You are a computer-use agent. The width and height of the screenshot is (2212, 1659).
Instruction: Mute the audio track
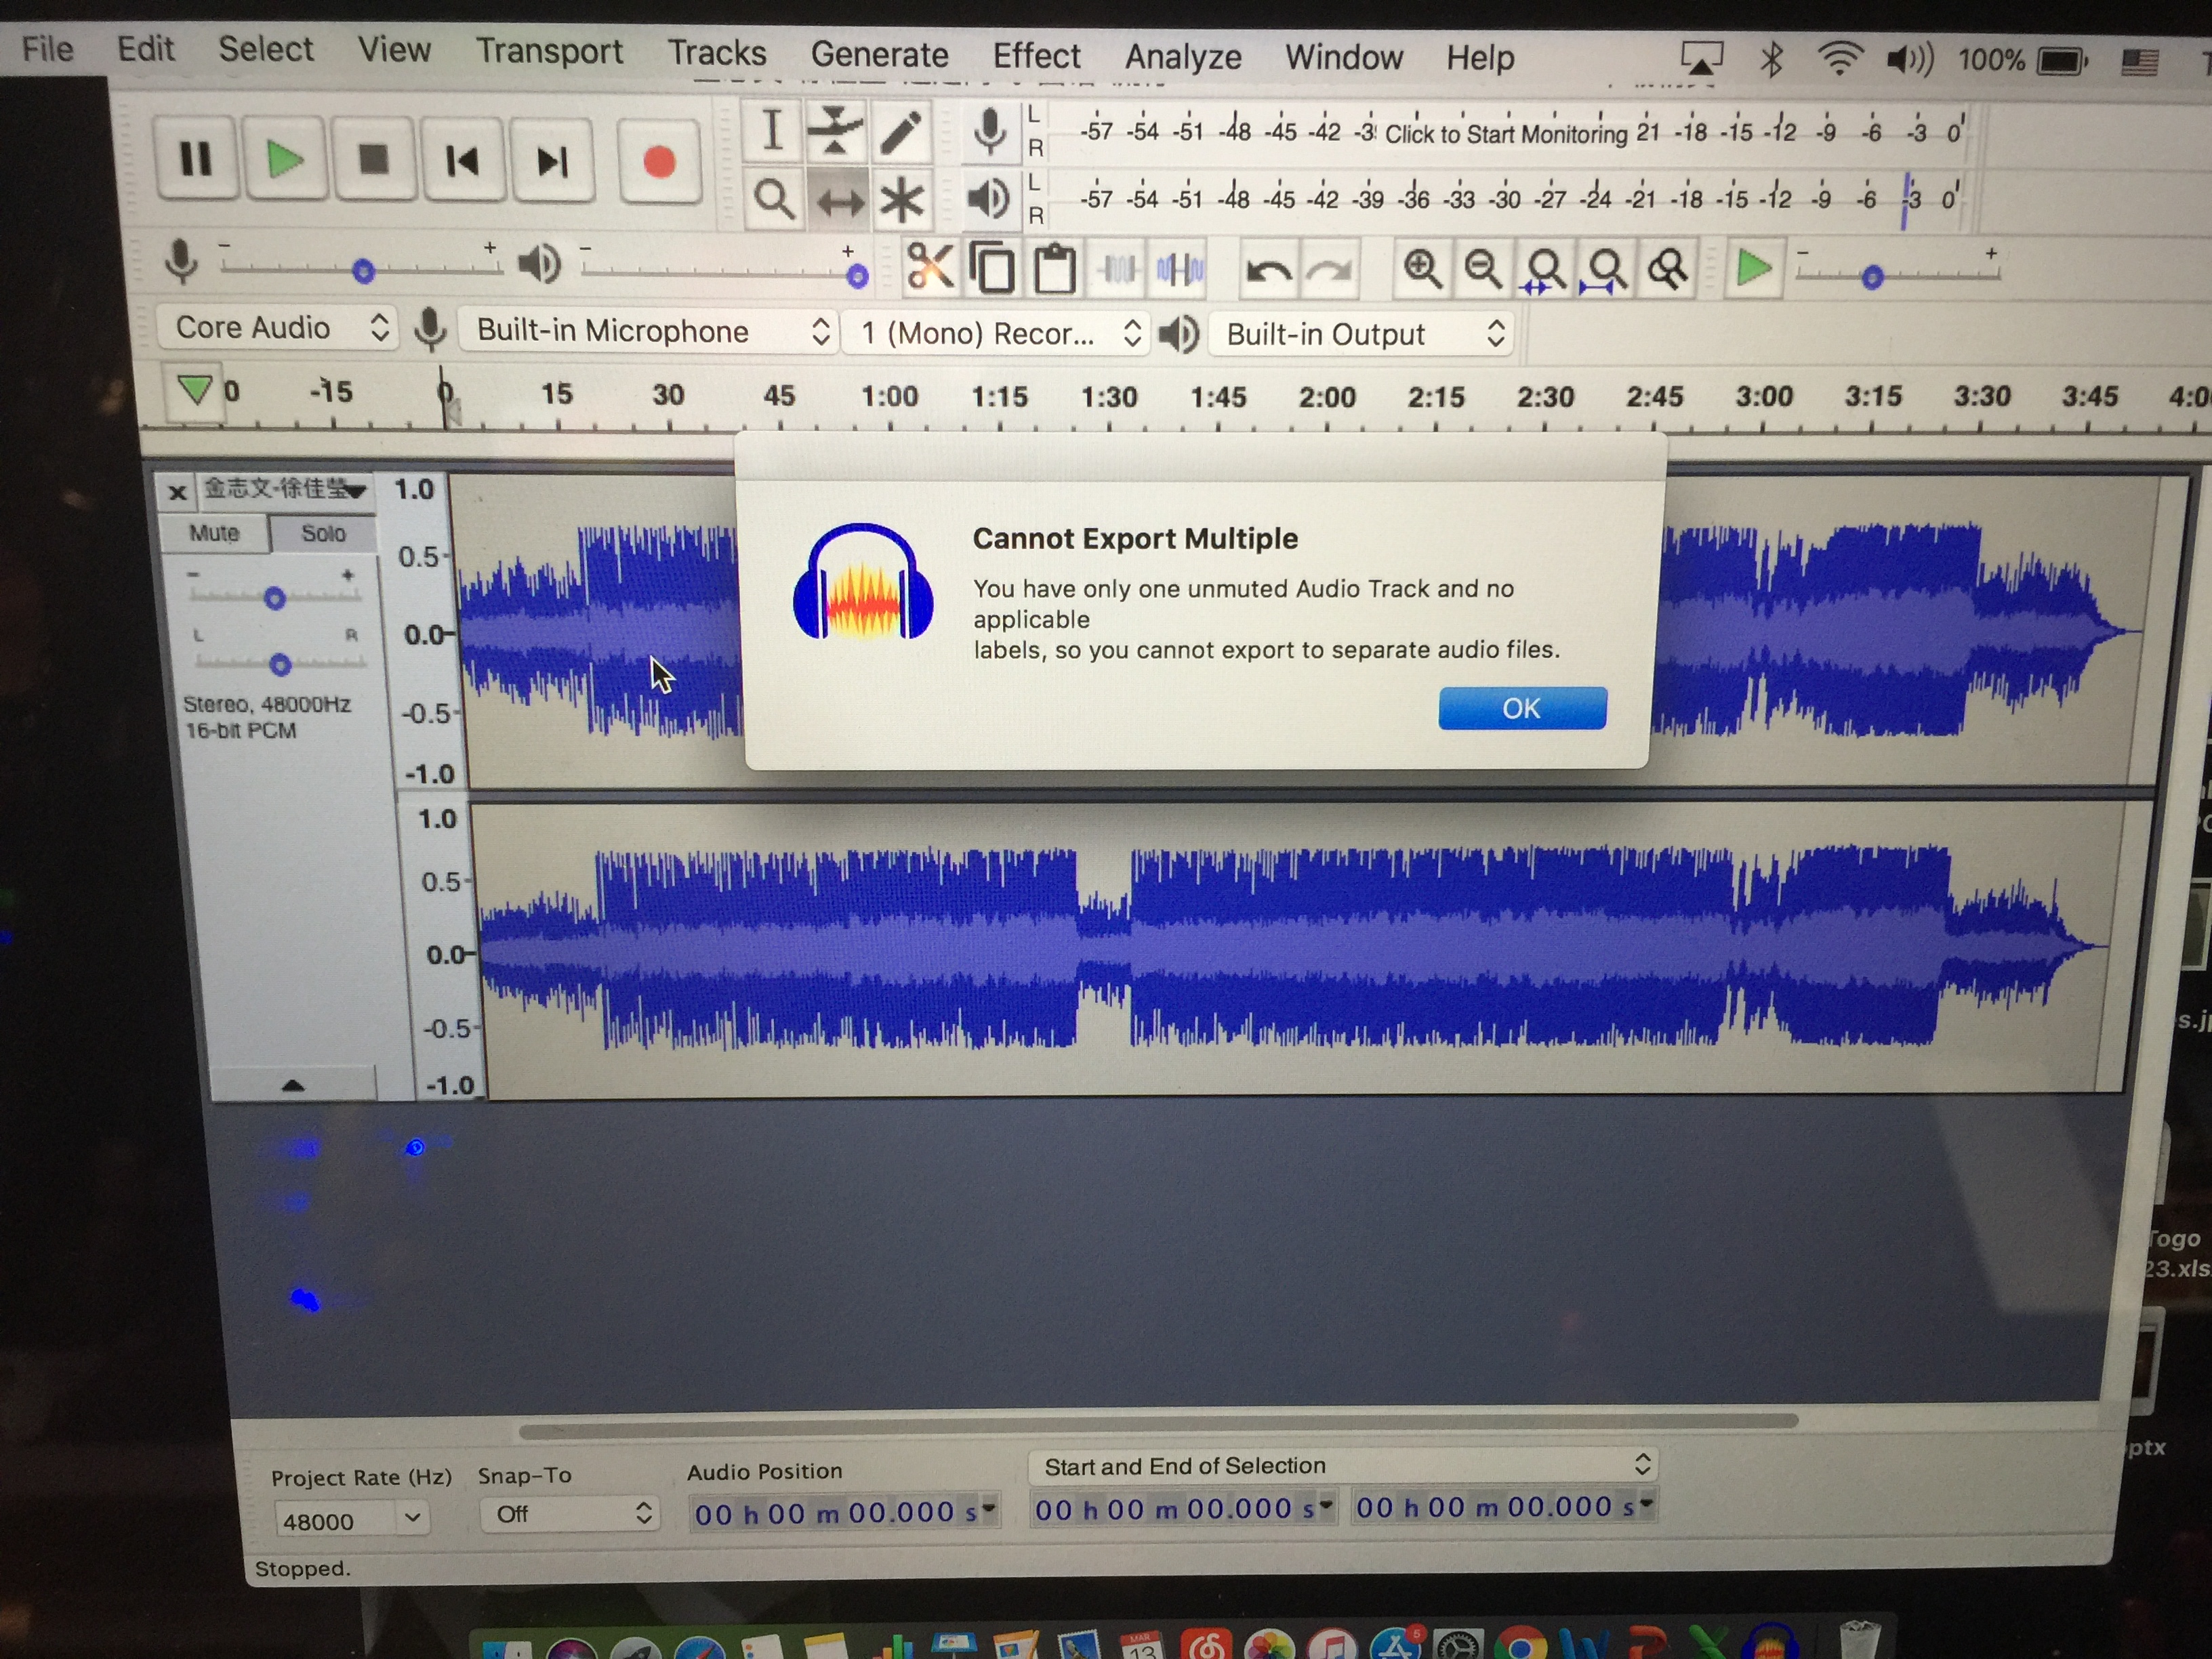(214, 533)
